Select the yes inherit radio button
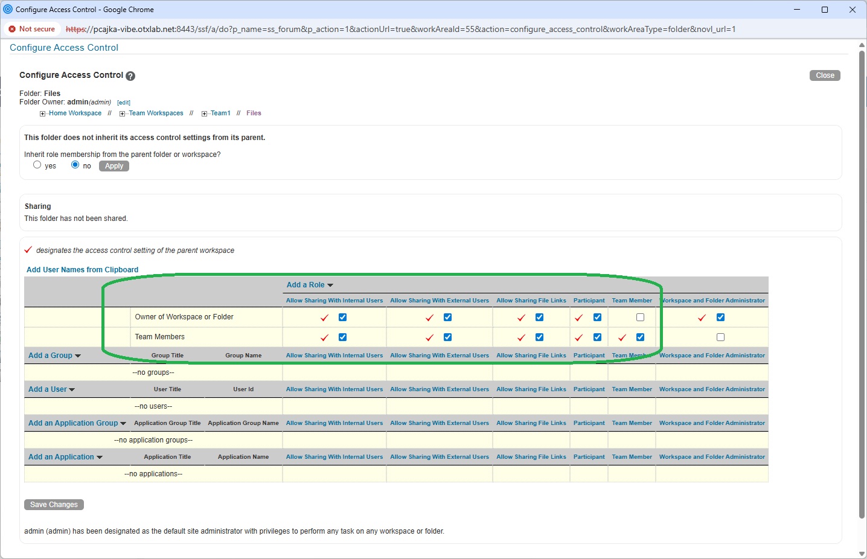 coord(37,165)
